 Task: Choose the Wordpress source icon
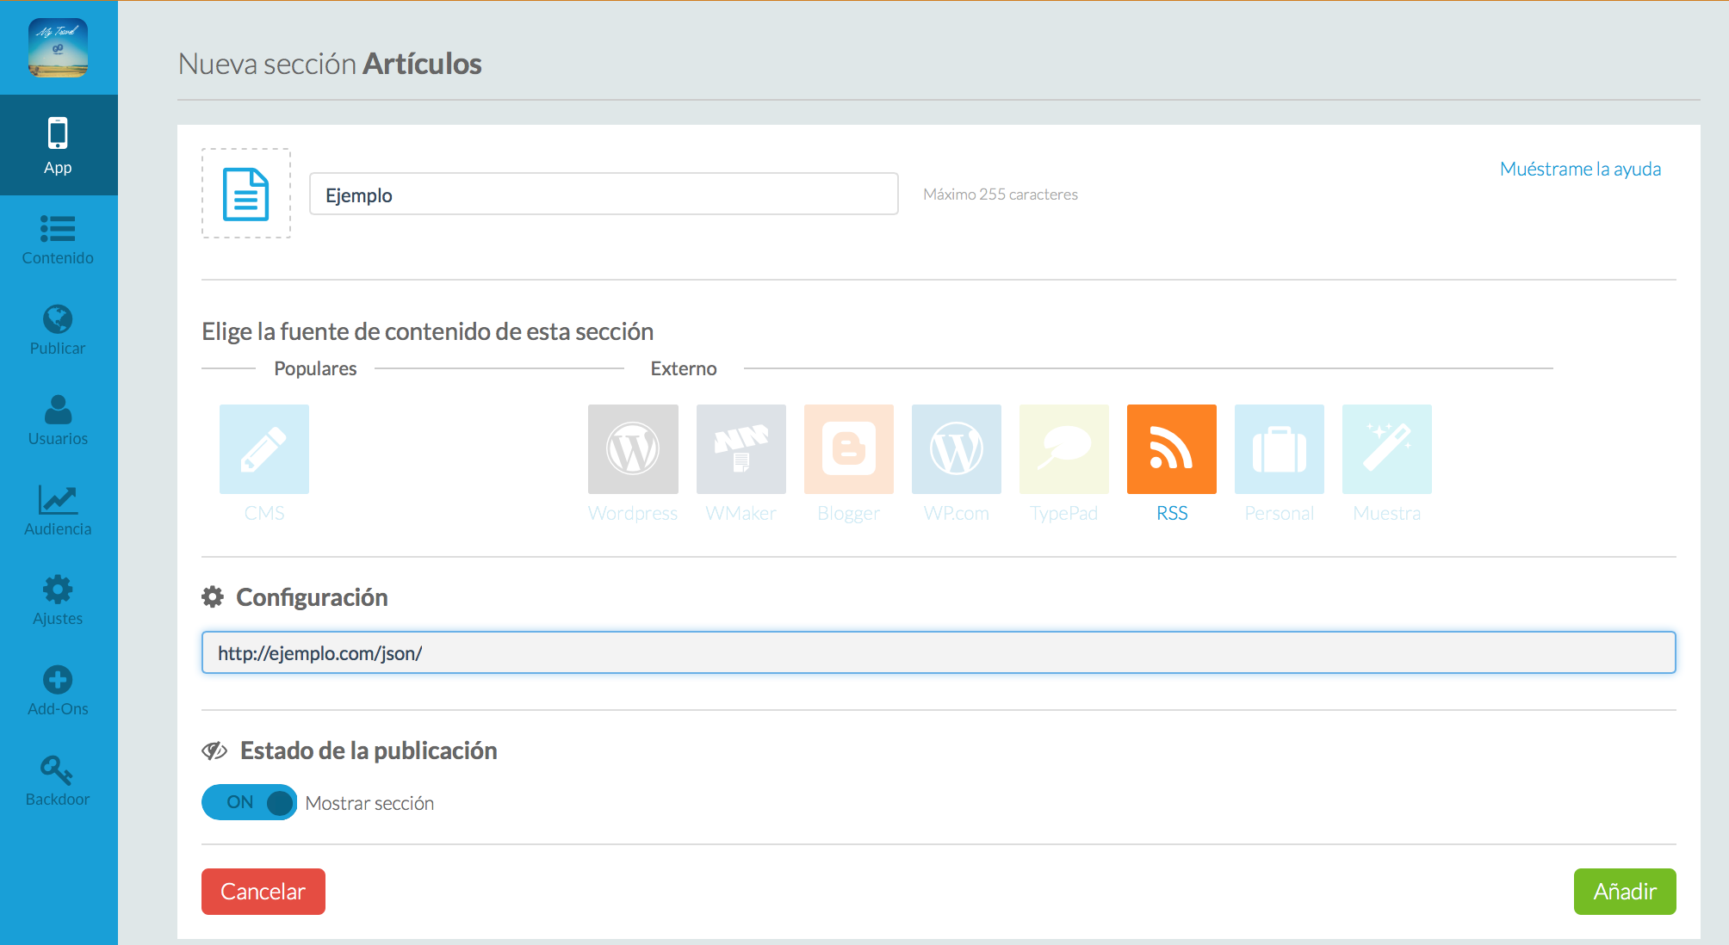click(633, 449)
